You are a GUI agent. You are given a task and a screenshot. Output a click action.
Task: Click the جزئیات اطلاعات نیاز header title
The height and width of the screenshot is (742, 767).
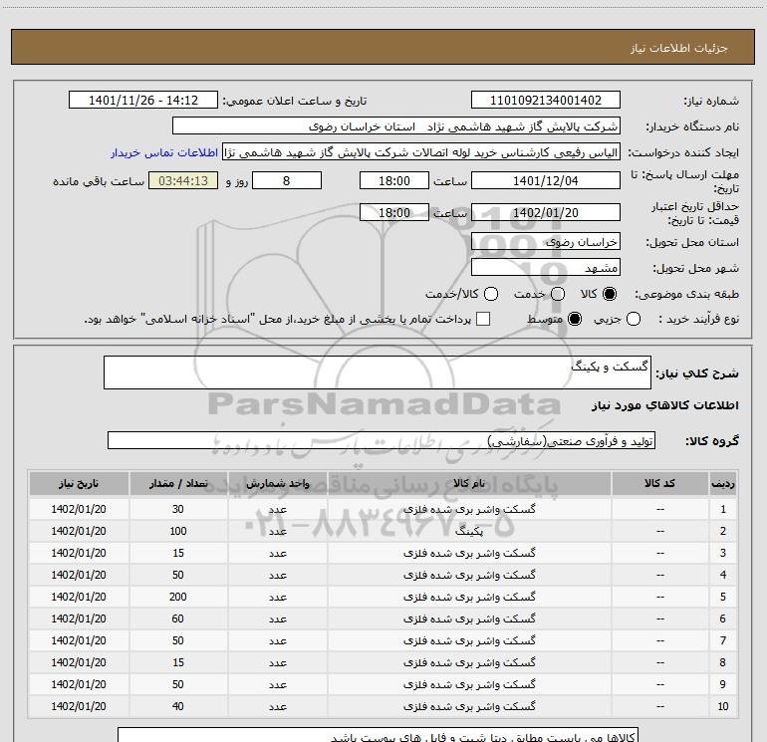coord(679,48)
